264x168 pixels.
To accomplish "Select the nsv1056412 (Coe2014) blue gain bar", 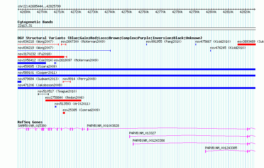I will pos(32,63).
